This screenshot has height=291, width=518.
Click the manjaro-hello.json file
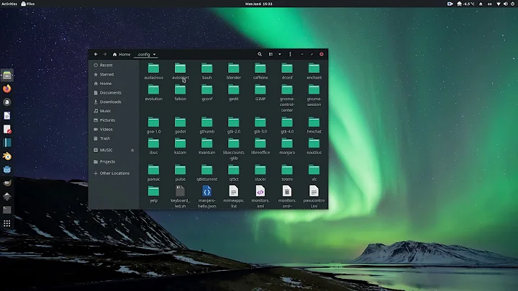206,192
